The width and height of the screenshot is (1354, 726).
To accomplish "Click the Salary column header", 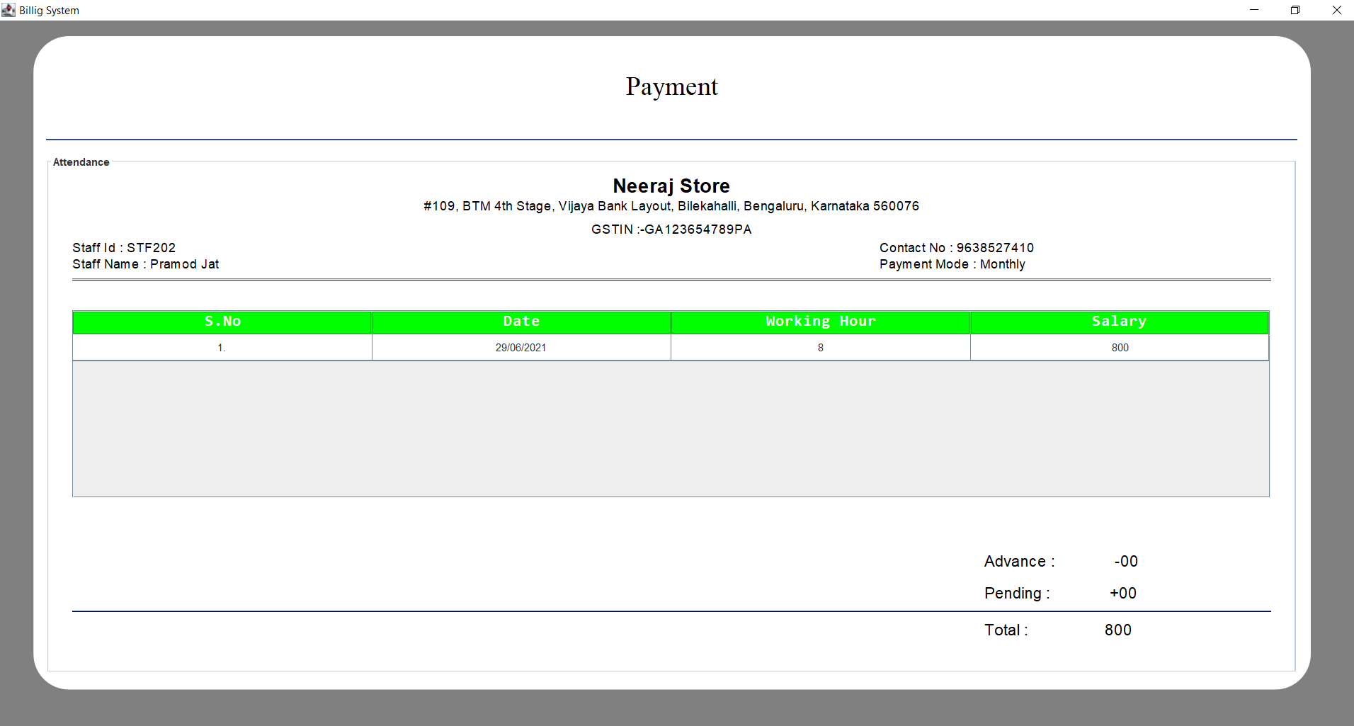I will coord(1119,322).
